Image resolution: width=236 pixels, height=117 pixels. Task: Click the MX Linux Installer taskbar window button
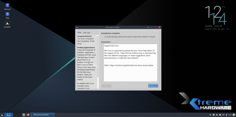tap(42, 115)
